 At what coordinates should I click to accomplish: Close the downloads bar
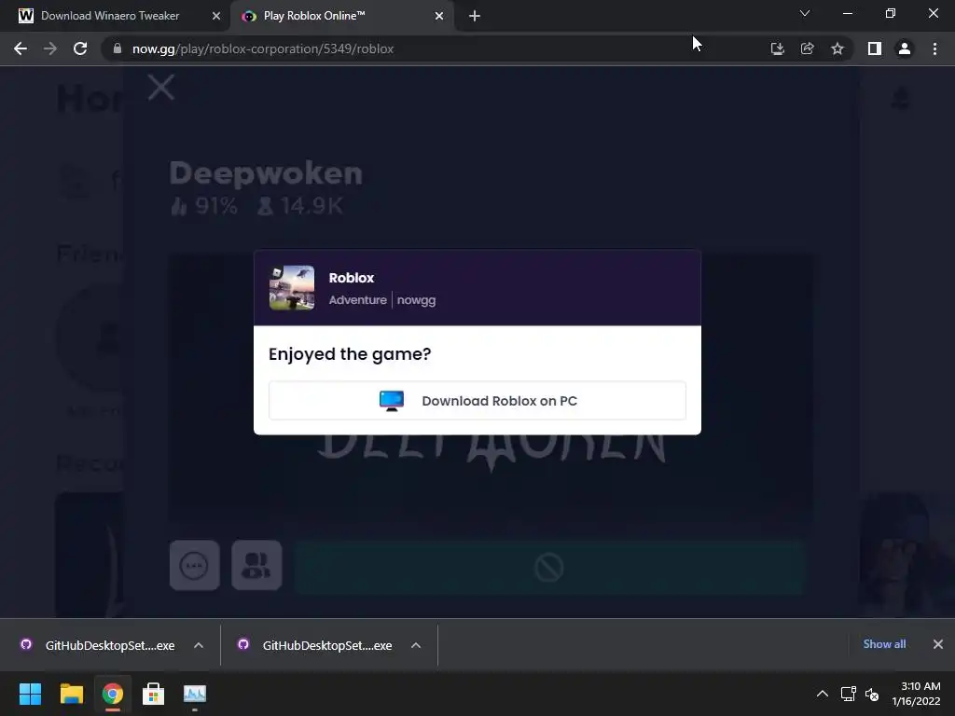938,644
